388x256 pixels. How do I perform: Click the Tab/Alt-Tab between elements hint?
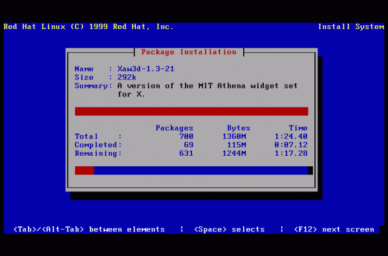pyautogui.click(x=89, y=229)
